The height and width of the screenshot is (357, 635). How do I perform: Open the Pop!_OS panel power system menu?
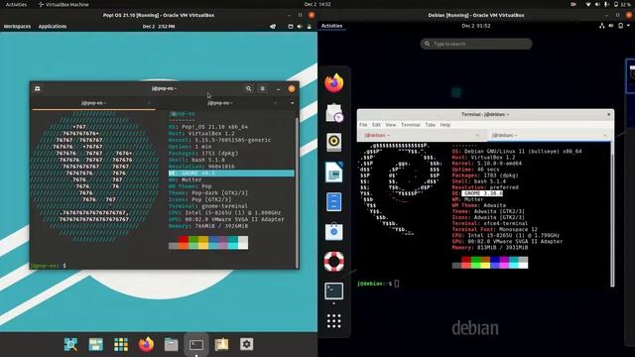pos(310,27)
